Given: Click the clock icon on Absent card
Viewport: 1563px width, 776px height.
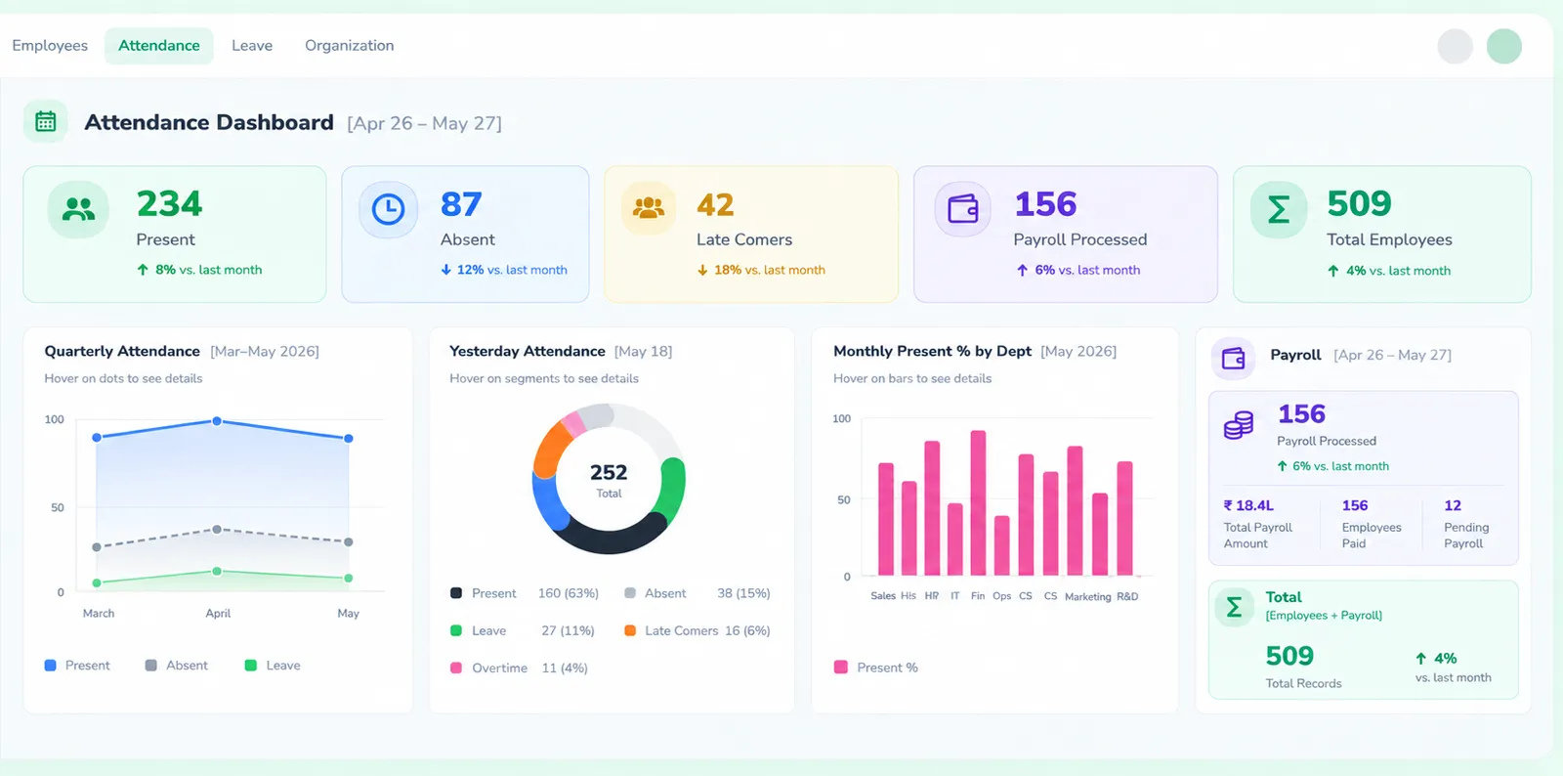Looking at the screenshot, I should 388,209.
